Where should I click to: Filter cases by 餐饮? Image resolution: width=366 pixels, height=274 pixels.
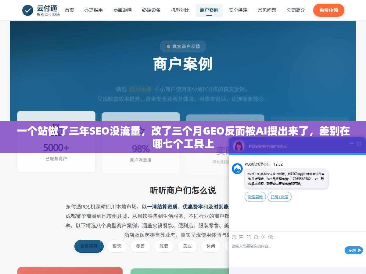[x=117, y=246]
